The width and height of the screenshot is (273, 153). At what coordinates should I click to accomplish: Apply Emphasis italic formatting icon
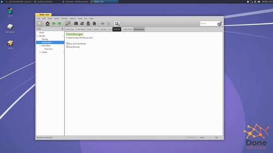pos(82,23)
